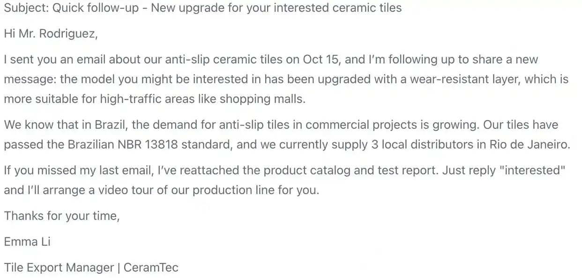Viewport: 582px width, 278px height.
Task: Click the sender name "Emma Li"
Action: pos(27,242)
